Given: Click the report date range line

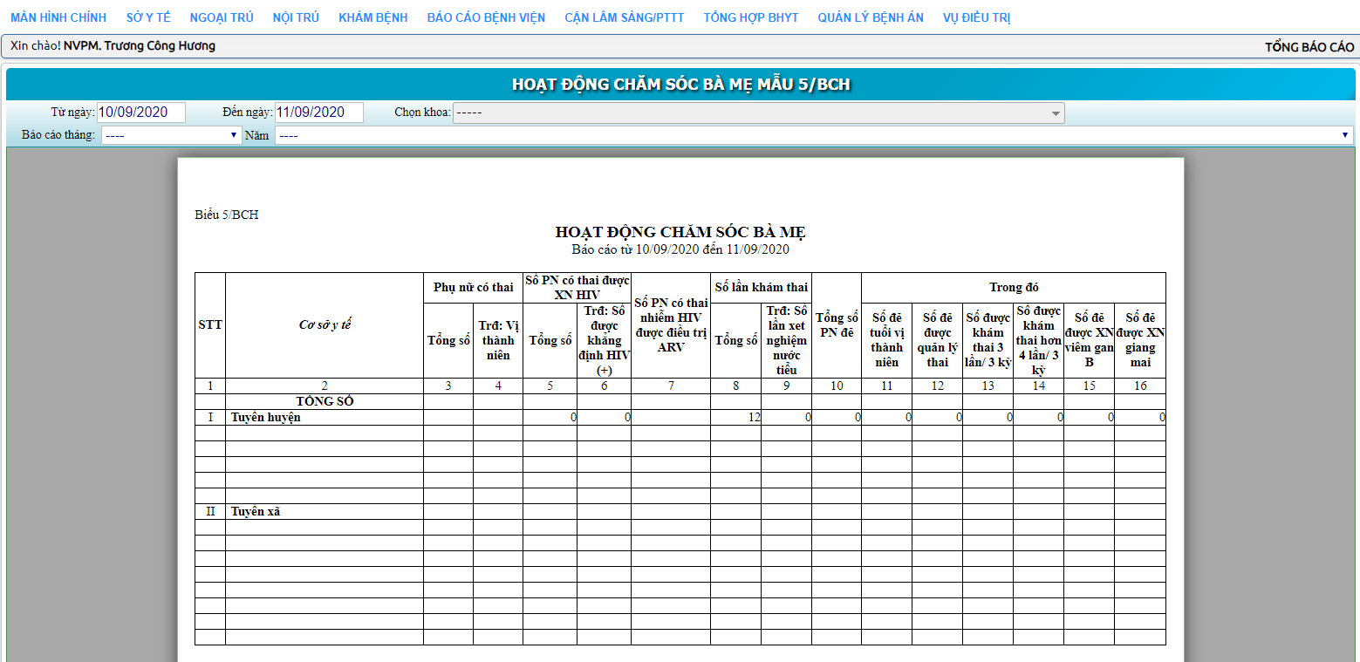Looking at the screenshot, I should (x=680, y=249).
